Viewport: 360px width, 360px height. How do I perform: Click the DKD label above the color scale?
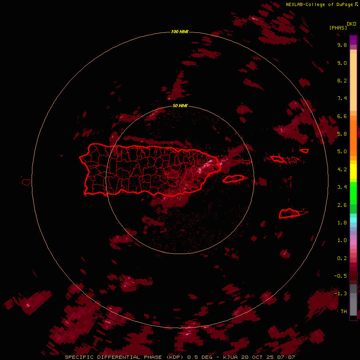point(351,24)
